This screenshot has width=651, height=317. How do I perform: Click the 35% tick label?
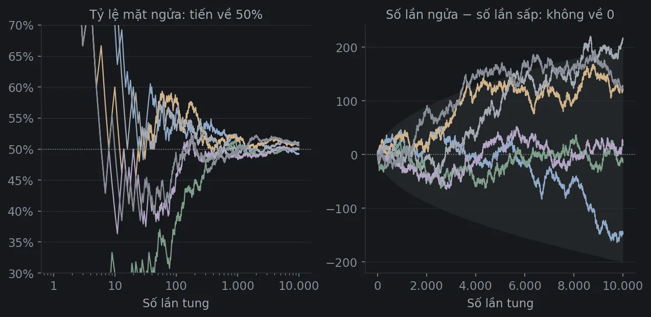click(21, 242)
